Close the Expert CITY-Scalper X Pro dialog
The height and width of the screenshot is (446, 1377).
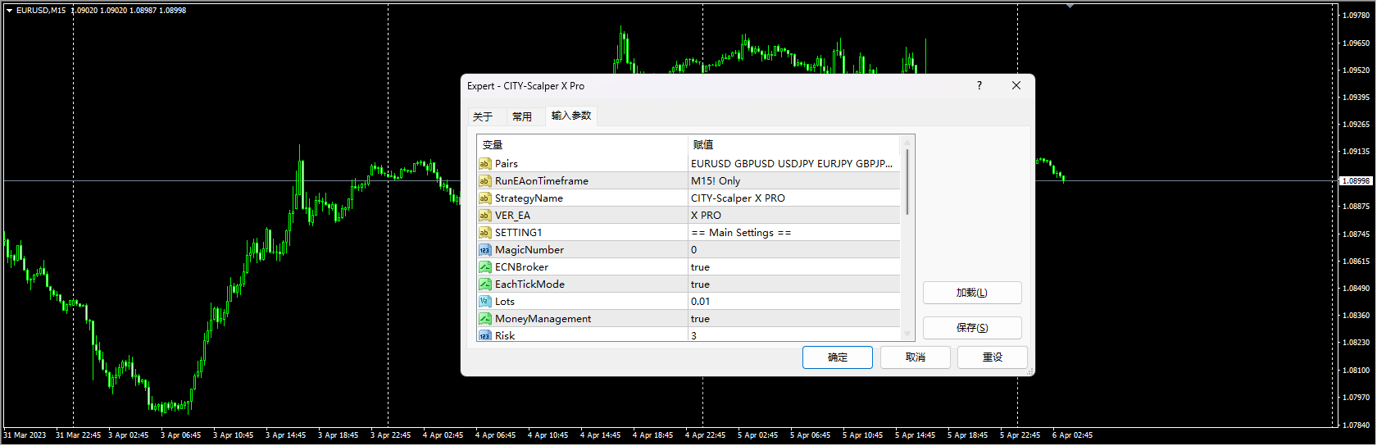click(x=1016, y=85)
